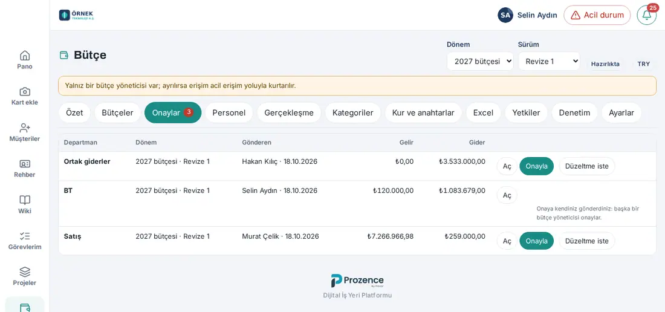Open the Kur ve anahtarlar tab
This screenshot has width=665, height=312.
[x=423, y=112]
